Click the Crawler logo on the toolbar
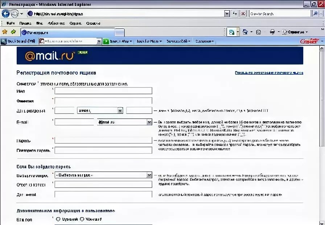325x225 pixels. click(x=309, y=41)
